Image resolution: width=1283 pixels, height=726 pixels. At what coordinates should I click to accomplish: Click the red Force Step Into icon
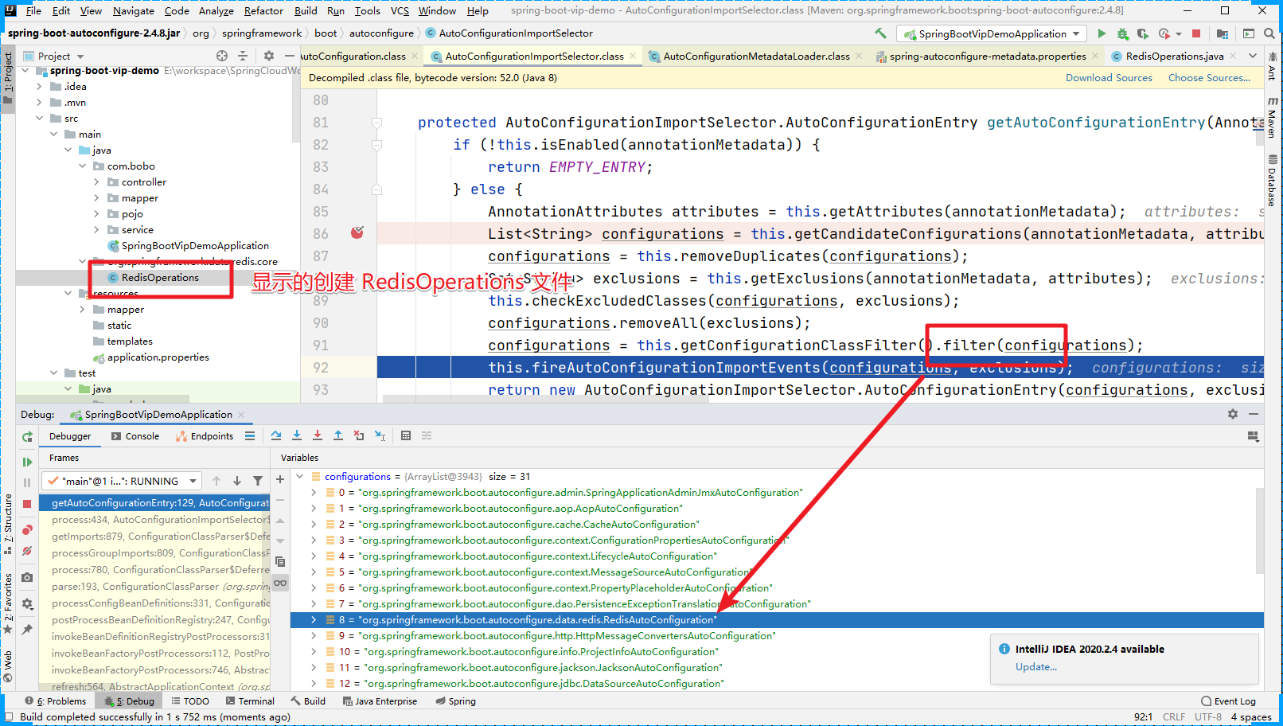[318, 435]
